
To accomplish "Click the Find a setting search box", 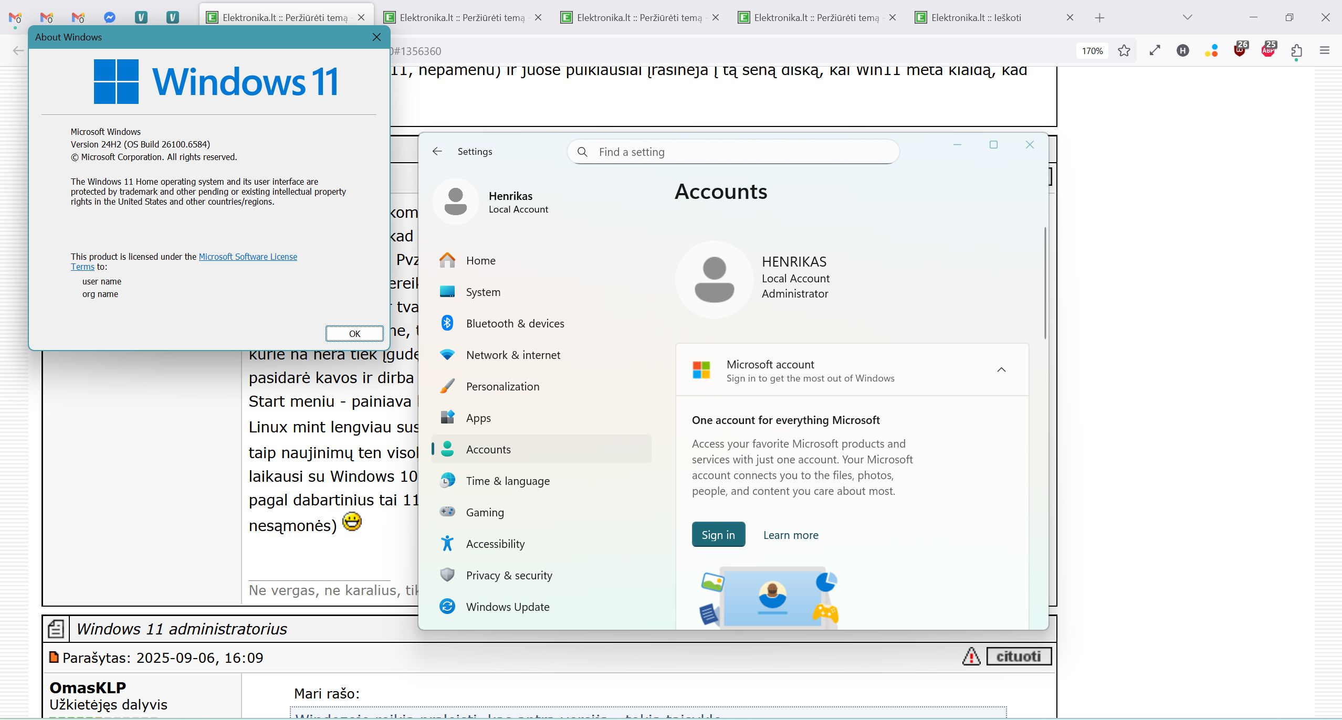I will [x=733, y=152].
